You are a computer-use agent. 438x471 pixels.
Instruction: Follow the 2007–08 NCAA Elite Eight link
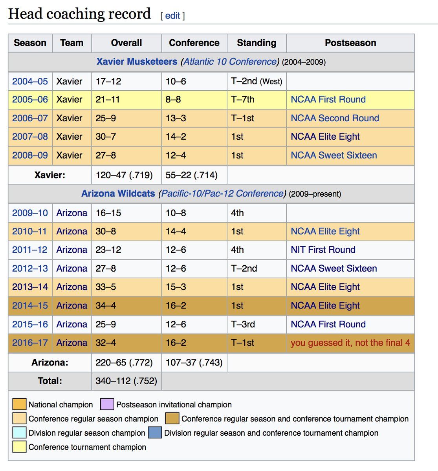coord(325,137)
